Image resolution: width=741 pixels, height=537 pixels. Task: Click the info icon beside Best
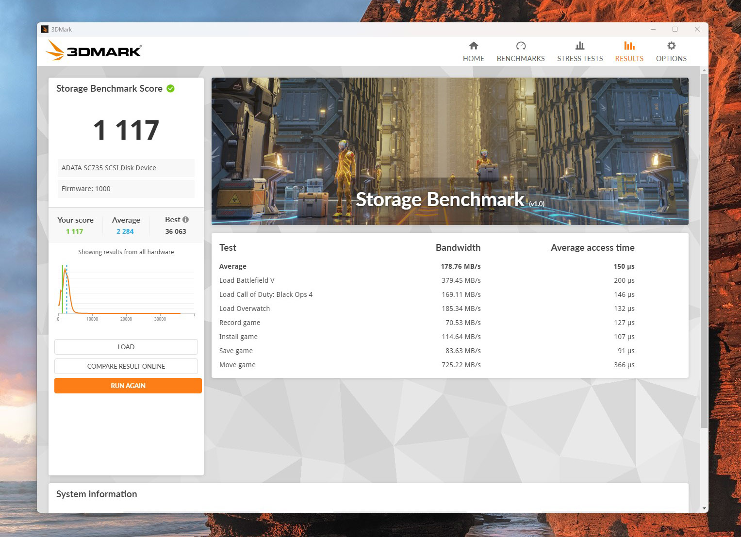[x=185, y=220]
